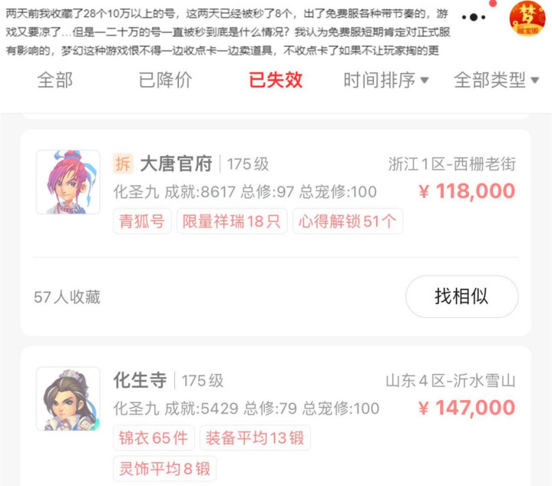This screenshot has width=552, height=486.
Task: Tap the orange 拆 badge icon
Action: click(x=123, y=164)
